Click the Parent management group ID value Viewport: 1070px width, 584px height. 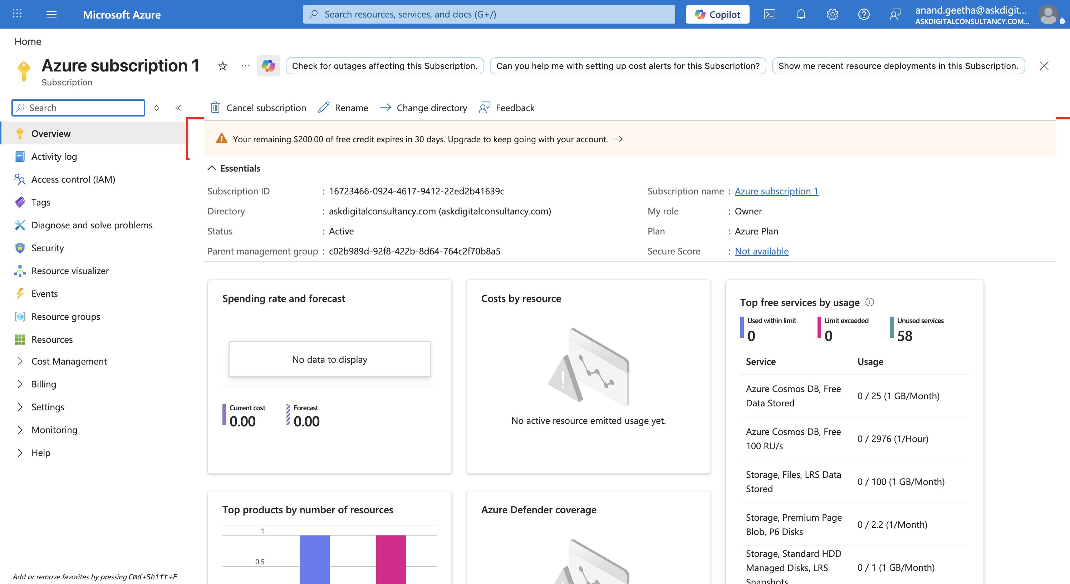[x=414, y=251]
